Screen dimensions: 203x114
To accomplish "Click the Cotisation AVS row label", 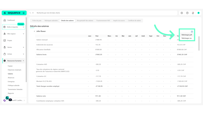I will tap(42, 65).
